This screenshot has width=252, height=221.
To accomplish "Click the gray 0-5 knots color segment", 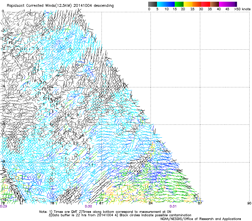I will pos(153,4).
